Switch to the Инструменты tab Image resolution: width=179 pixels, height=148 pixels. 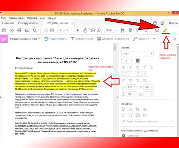tap(28, 23)
